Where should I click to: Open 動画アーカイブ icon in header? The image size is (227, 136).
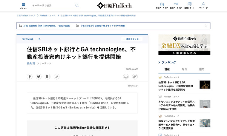point(175,5)
